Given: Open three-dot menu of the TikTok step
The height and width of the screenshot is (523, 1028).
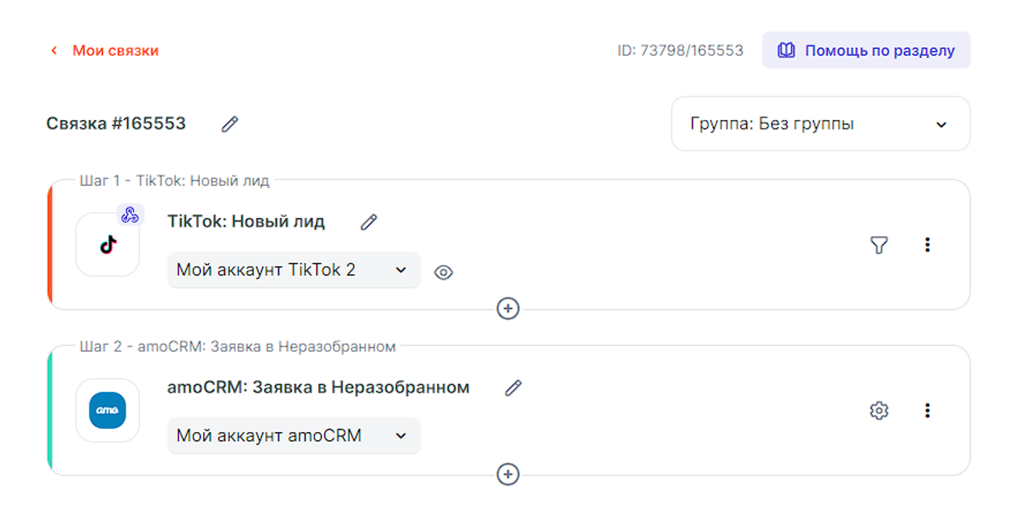Looking at the screenshot, I should click(x=927, y=245).
